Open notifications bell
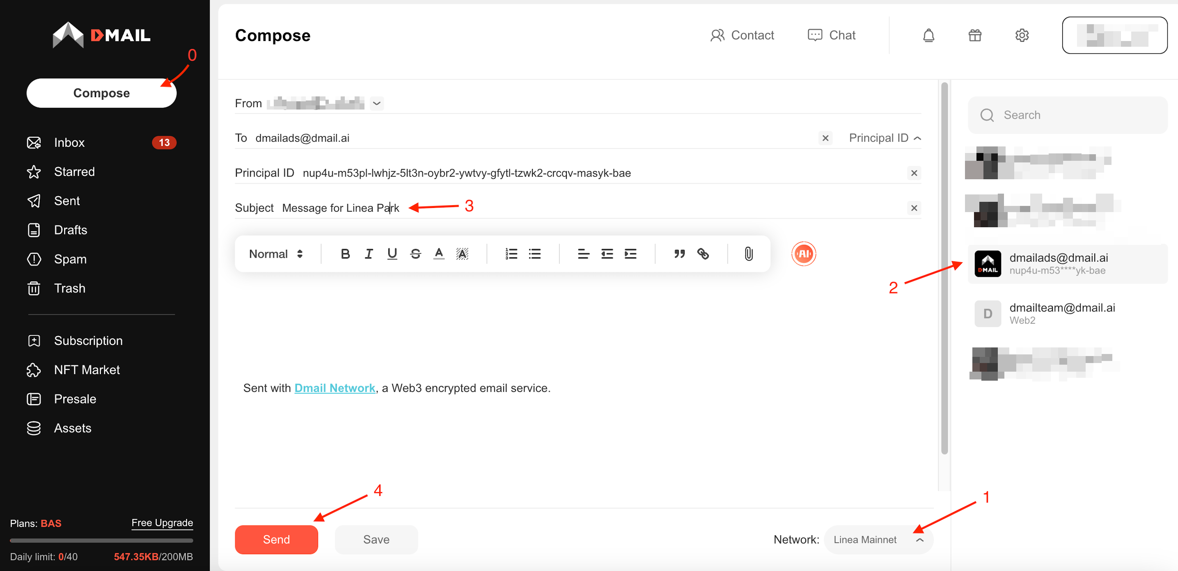The height and width of the screenshot is (571, 1178). pos(928,35)
